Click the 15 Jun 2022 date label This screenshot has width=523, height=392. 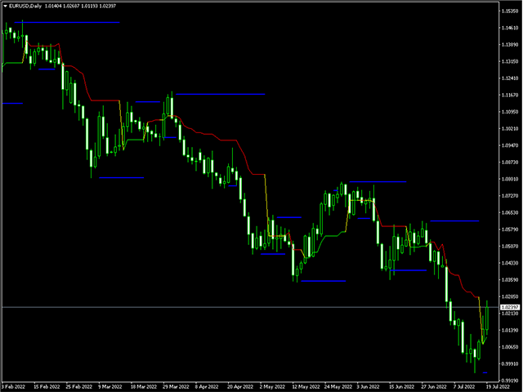[x=401, y=387]
